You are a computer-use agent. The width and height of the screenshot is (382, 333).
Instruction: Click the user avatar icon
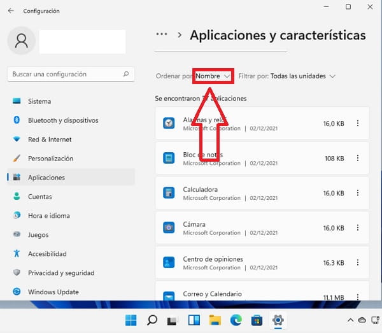pos(22,41)
